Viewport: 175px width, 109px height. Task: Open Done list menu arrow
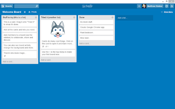tap(112, 17)
